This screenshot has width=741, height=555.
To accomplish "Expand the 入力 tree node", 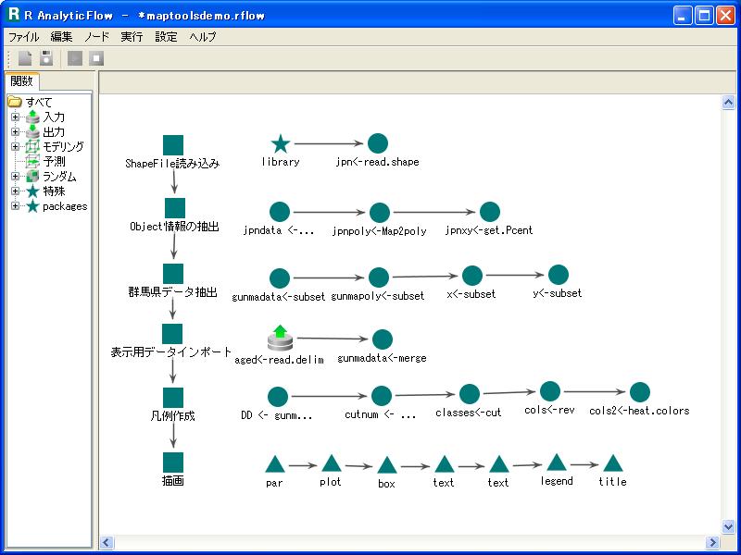I will coord(15,117).
